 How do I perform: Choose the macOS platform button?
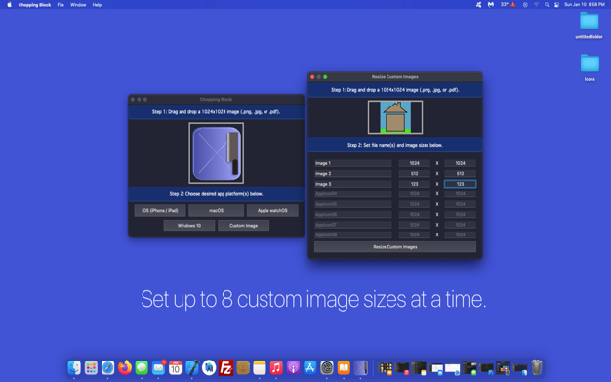tap(217, 210)
